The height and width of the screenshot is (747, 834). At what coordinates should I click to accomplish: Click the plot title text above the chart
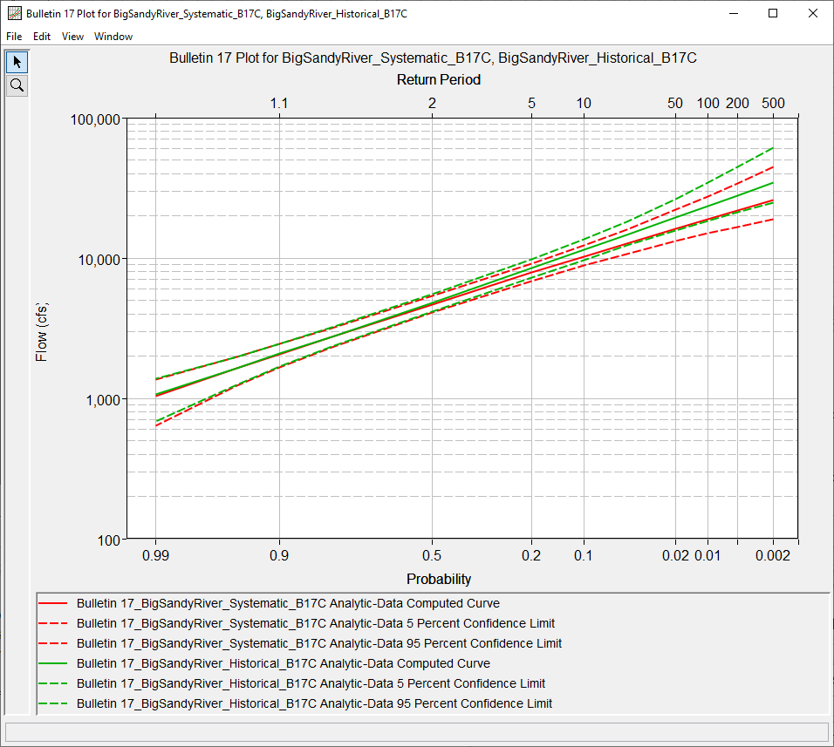coord(433,58)
